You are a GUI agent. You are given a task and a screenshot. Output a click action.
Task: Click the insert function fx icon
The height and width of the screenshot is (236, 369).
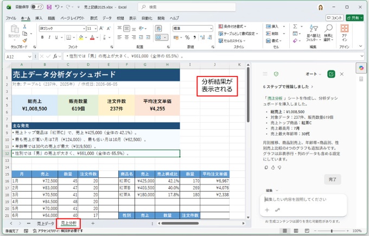coord(55,56)
